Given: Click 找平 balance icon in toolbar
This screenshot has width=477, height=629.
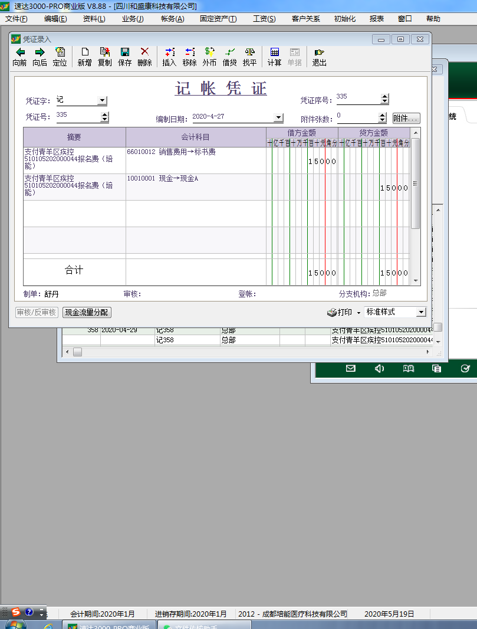Looking at the screenshot, I should (249, 53).
